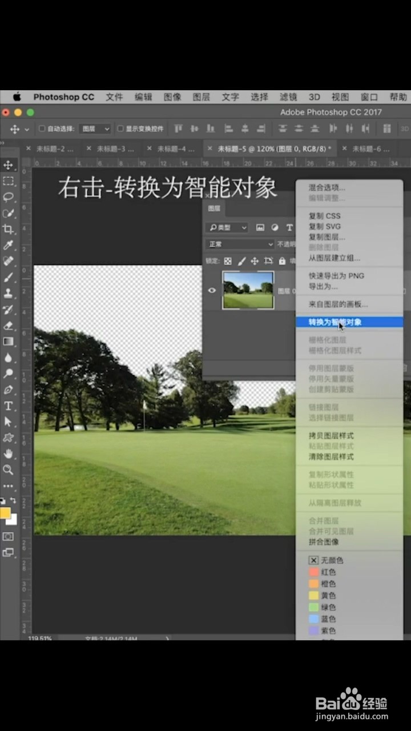411x731 pixels.
Task: Select the Pen tool
Action: tap(8, 389)
